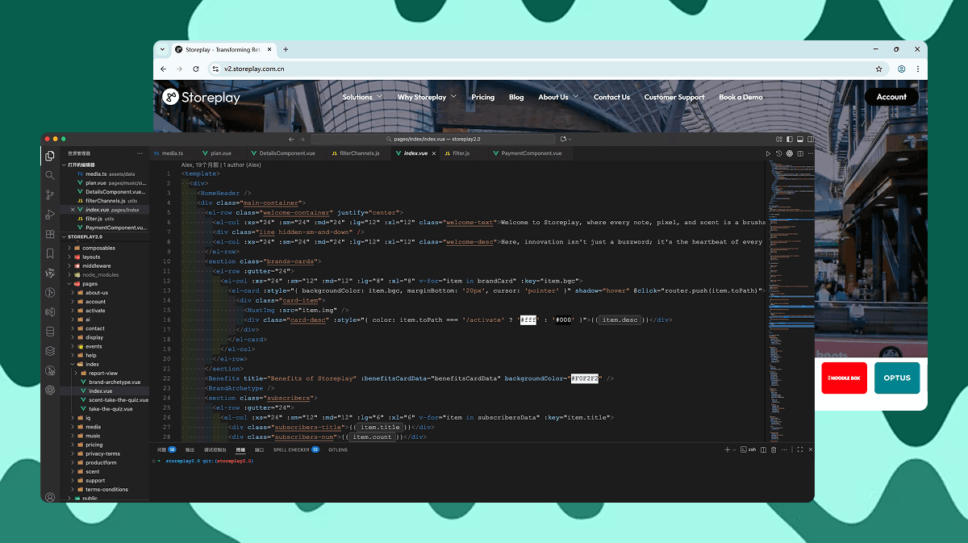Open the terminal launch profile dropdown arrow
This screenshot has height=543, width=968.
click(x=733, y=449)
